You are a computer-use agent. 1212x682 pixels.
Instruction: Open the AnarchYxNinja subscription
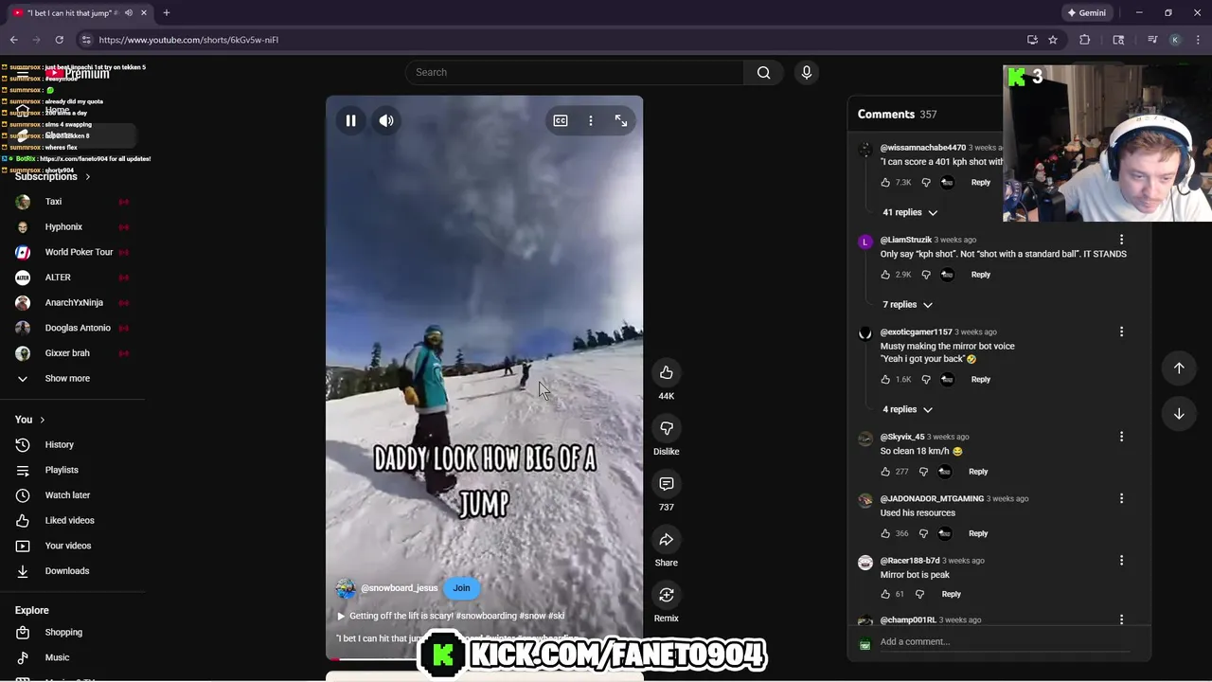pos(71,303)
